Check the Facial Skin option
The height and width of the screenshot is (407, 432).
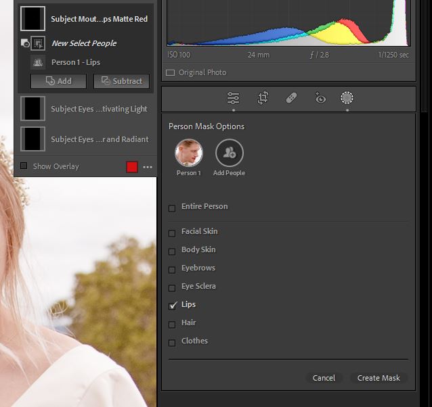pyautogui.click(x=172, y=233)
